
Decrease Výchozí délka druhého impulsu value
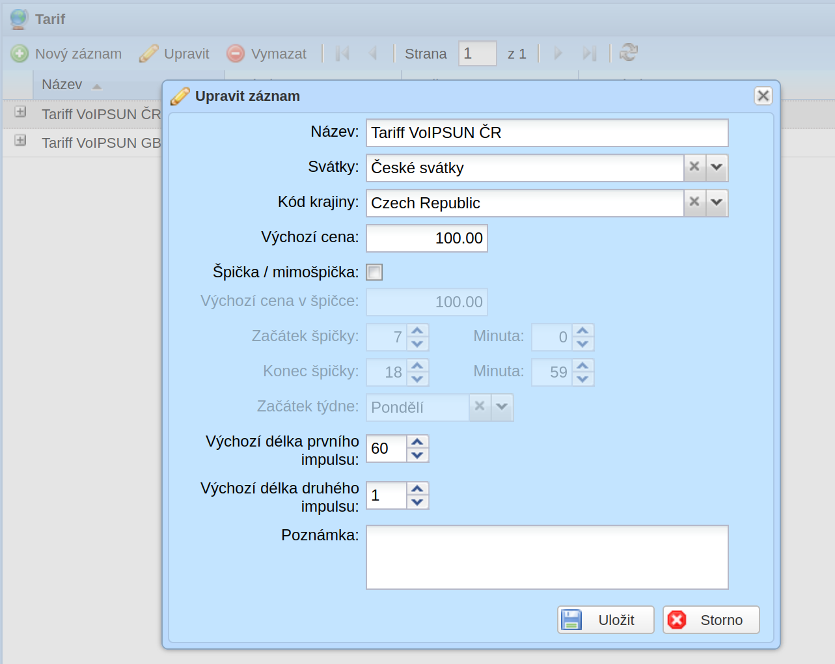(418, 503)
